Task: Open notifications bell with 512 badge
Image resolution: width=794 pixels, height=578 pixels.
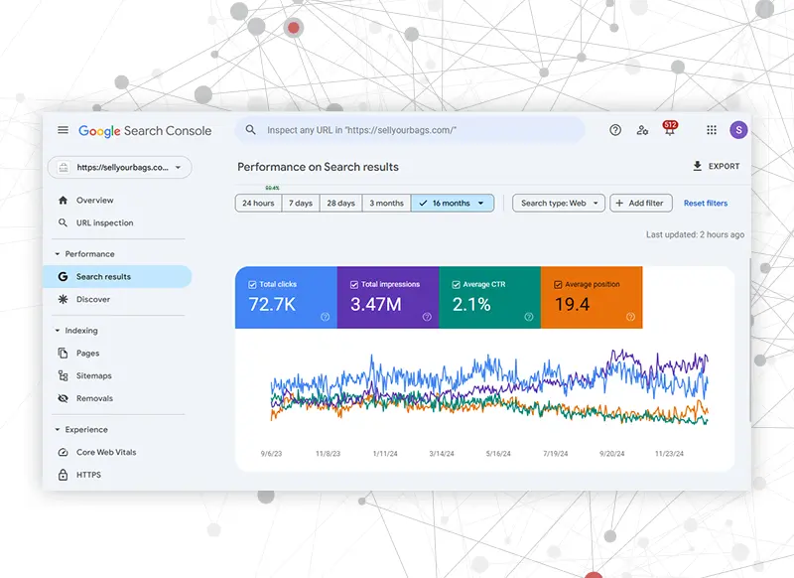Action: [x=669, y=130]
